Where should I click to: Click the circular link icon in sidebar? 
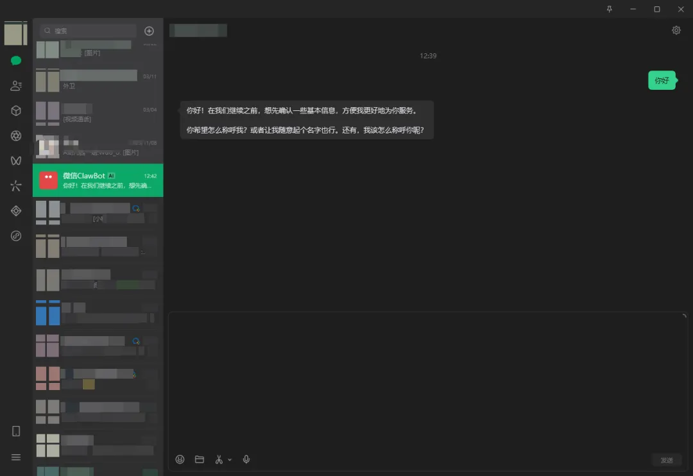(x=16, y=235)
